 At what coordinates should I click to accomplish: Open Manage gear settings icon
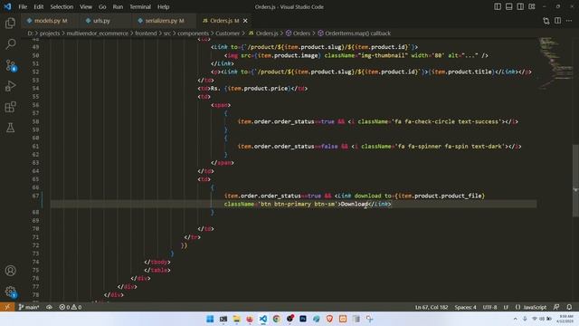[10, 292]
